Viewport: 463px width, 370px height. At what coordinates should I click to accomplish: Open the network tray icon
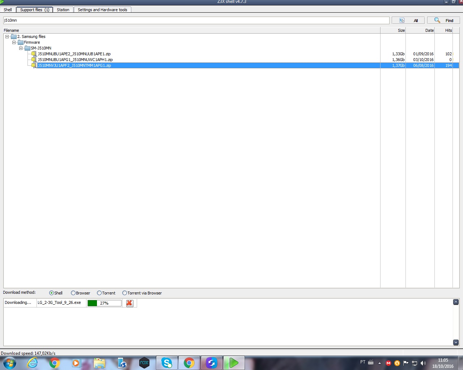pos(415,363)
